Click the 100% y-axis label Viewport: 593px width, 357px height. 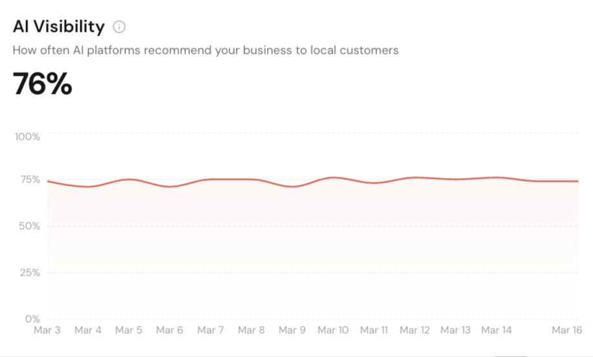click(28, 137)
